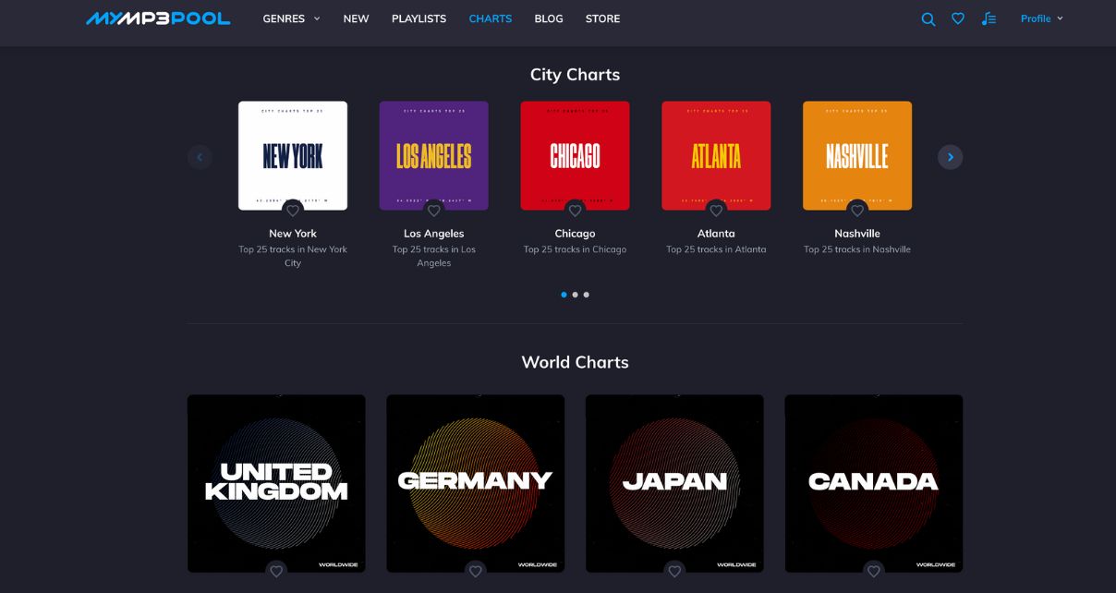The width and height of the screenshot is (1116, 593).
Task: Click the heart icon on the Japan chart
Action: 674,571
